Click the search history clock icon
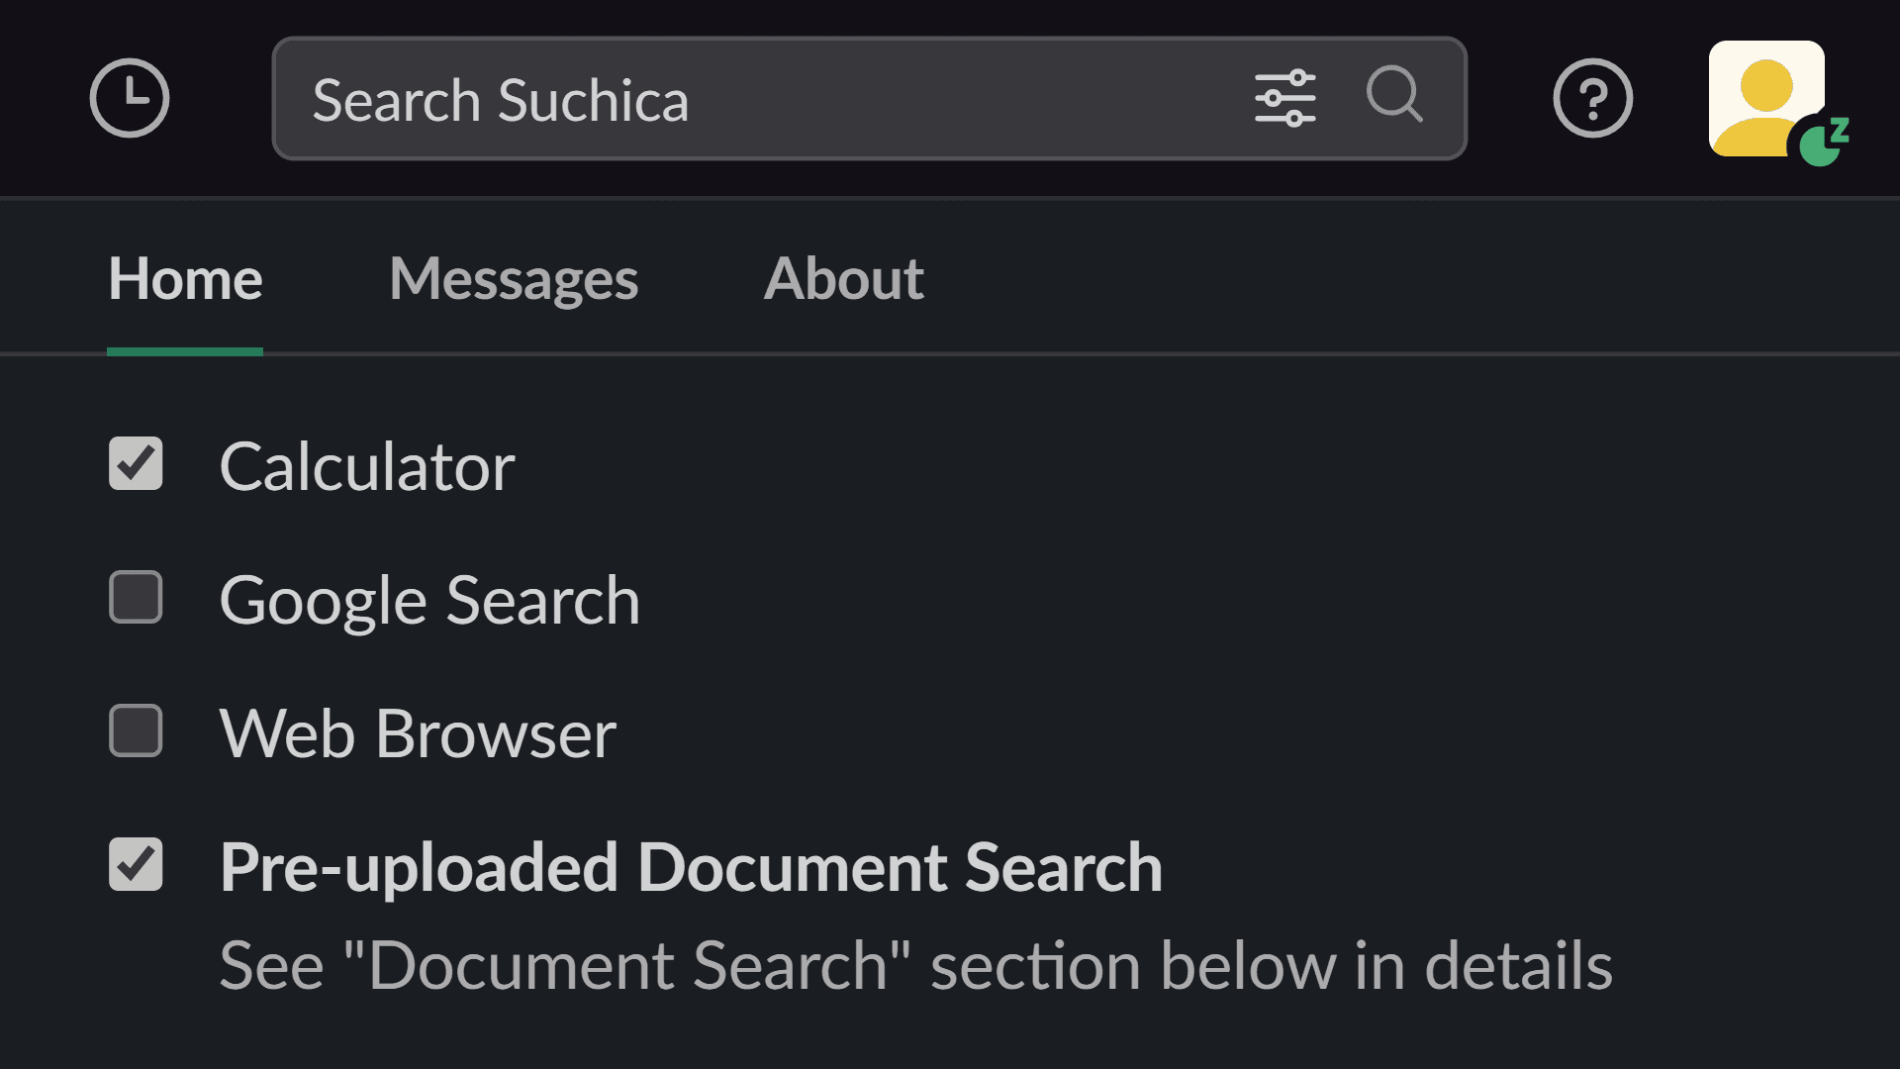 click(131, 99)
